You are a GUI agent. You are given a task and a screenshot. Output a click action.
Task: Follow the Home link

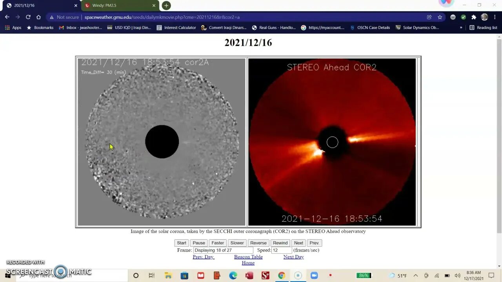click(248, 263)
